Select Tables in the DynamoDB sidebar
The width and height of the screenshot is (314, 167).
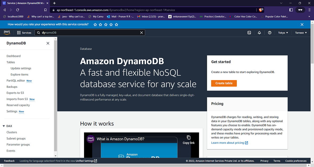10,62
